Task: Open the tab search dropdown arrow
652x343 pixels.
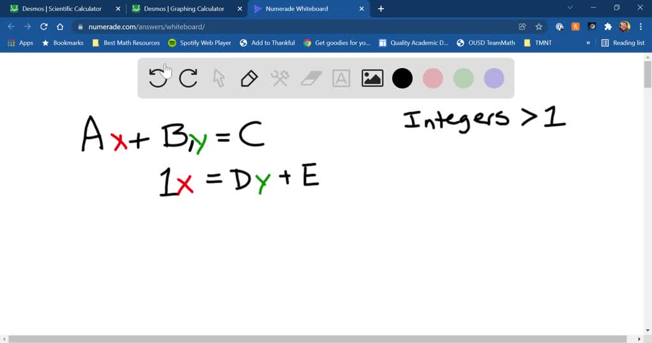Action: point(570,8)
